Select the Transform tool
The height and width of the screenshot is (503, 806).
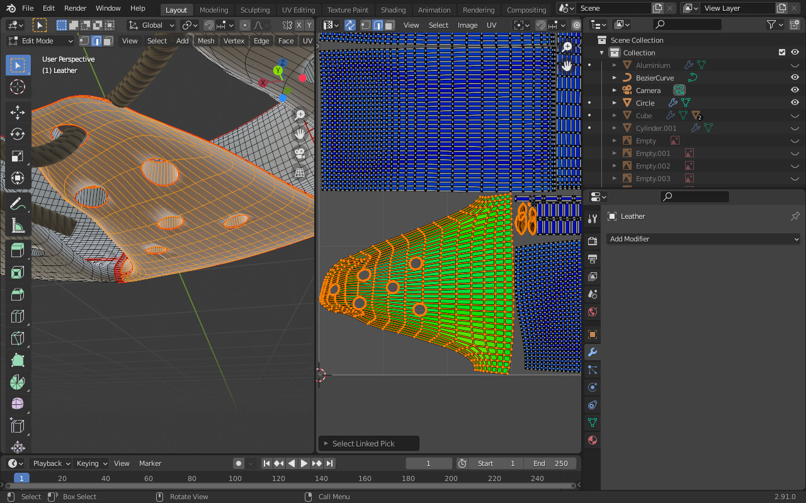click(x=18, y=179)
